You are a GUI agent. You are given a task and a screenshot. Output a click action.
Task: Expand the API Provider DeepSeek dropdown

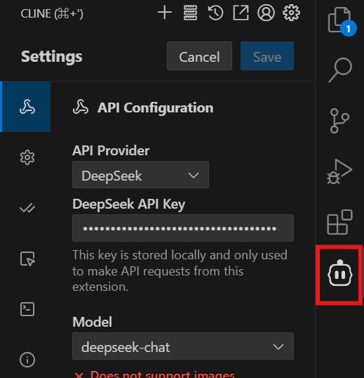point(140,175)
